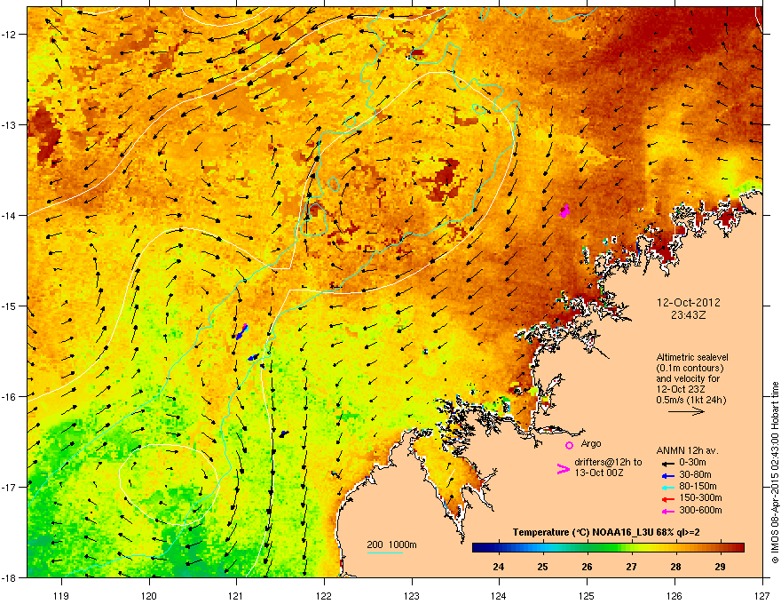Image resolution: width=781 pixels, height=604 pixels.
Task: Click the 0.5m/s velocity scale arrow
Action: pos(686,411)
